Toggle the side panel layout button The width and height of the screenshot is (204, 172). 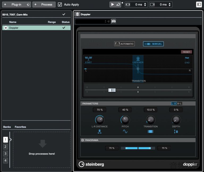199,5
